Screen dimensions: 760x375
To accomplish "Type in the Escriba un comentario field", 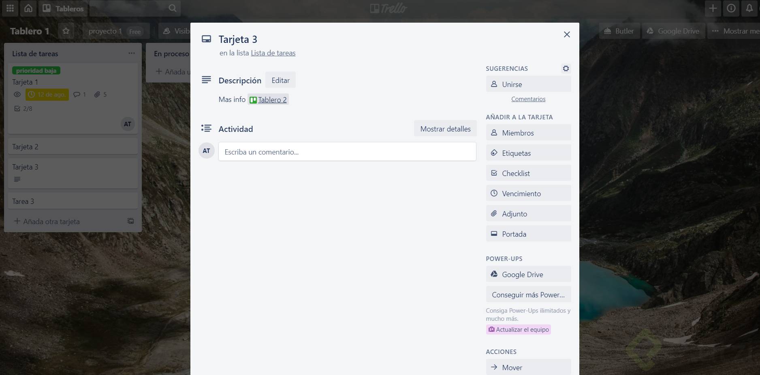I will (347, 152).
